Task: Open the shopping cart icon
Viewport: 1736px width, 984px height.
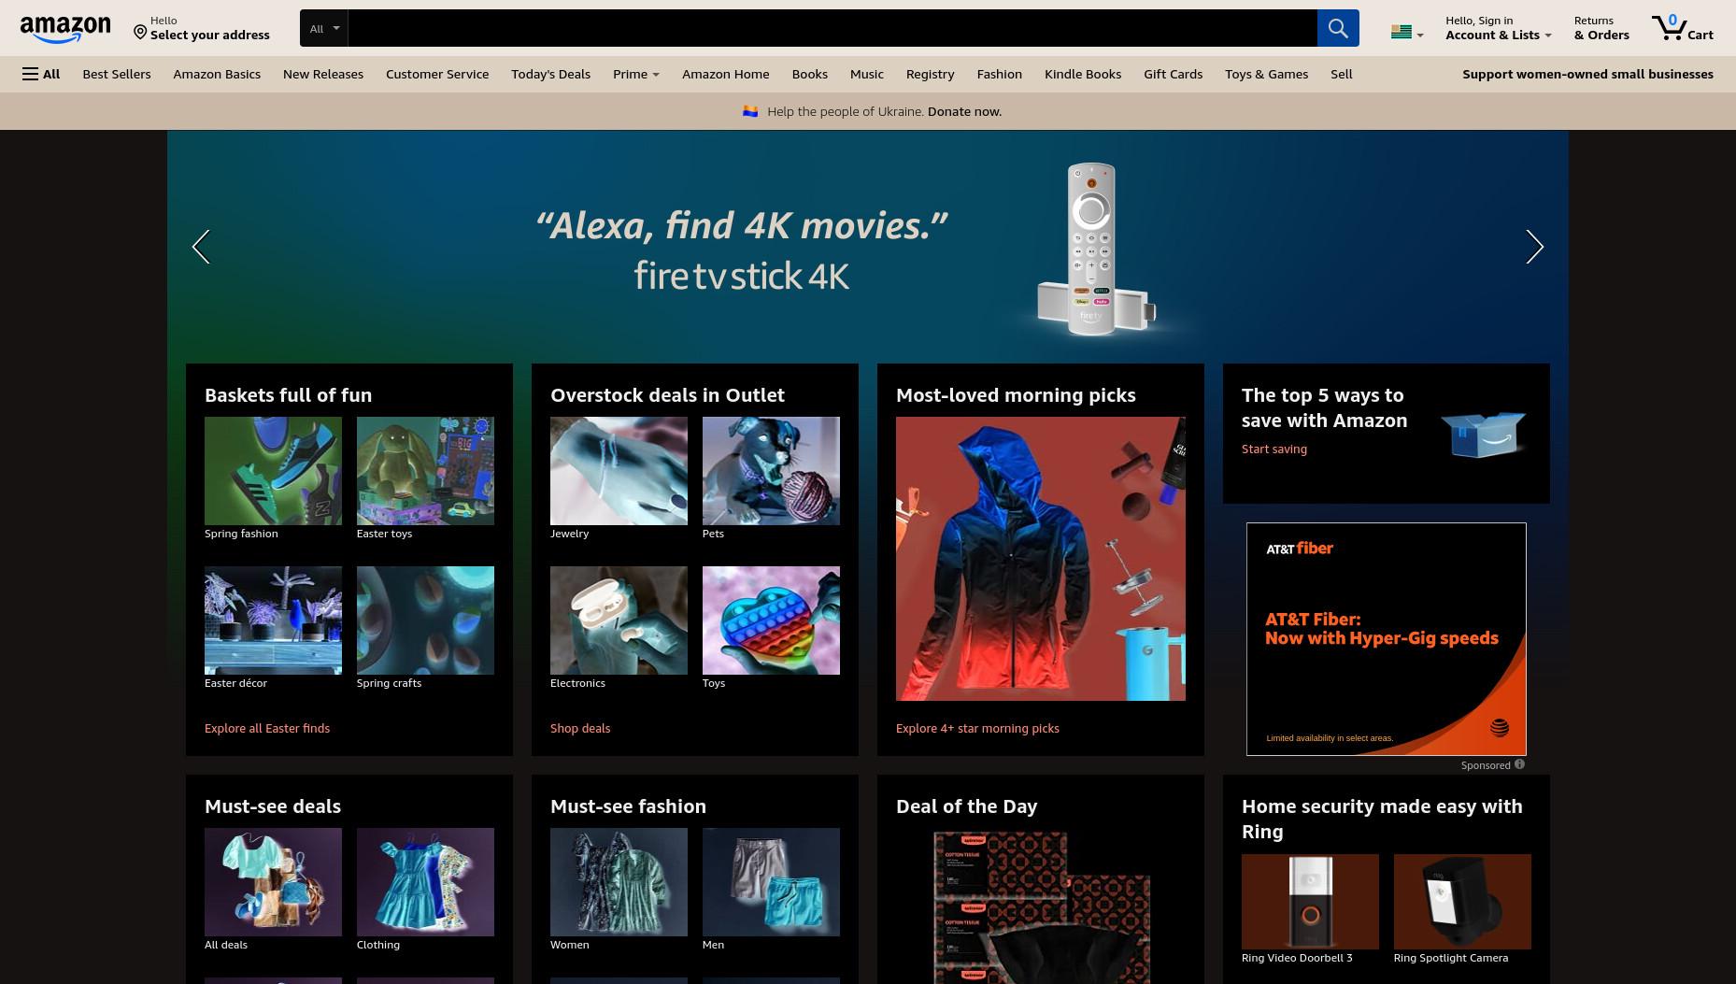Action: 1681,28
